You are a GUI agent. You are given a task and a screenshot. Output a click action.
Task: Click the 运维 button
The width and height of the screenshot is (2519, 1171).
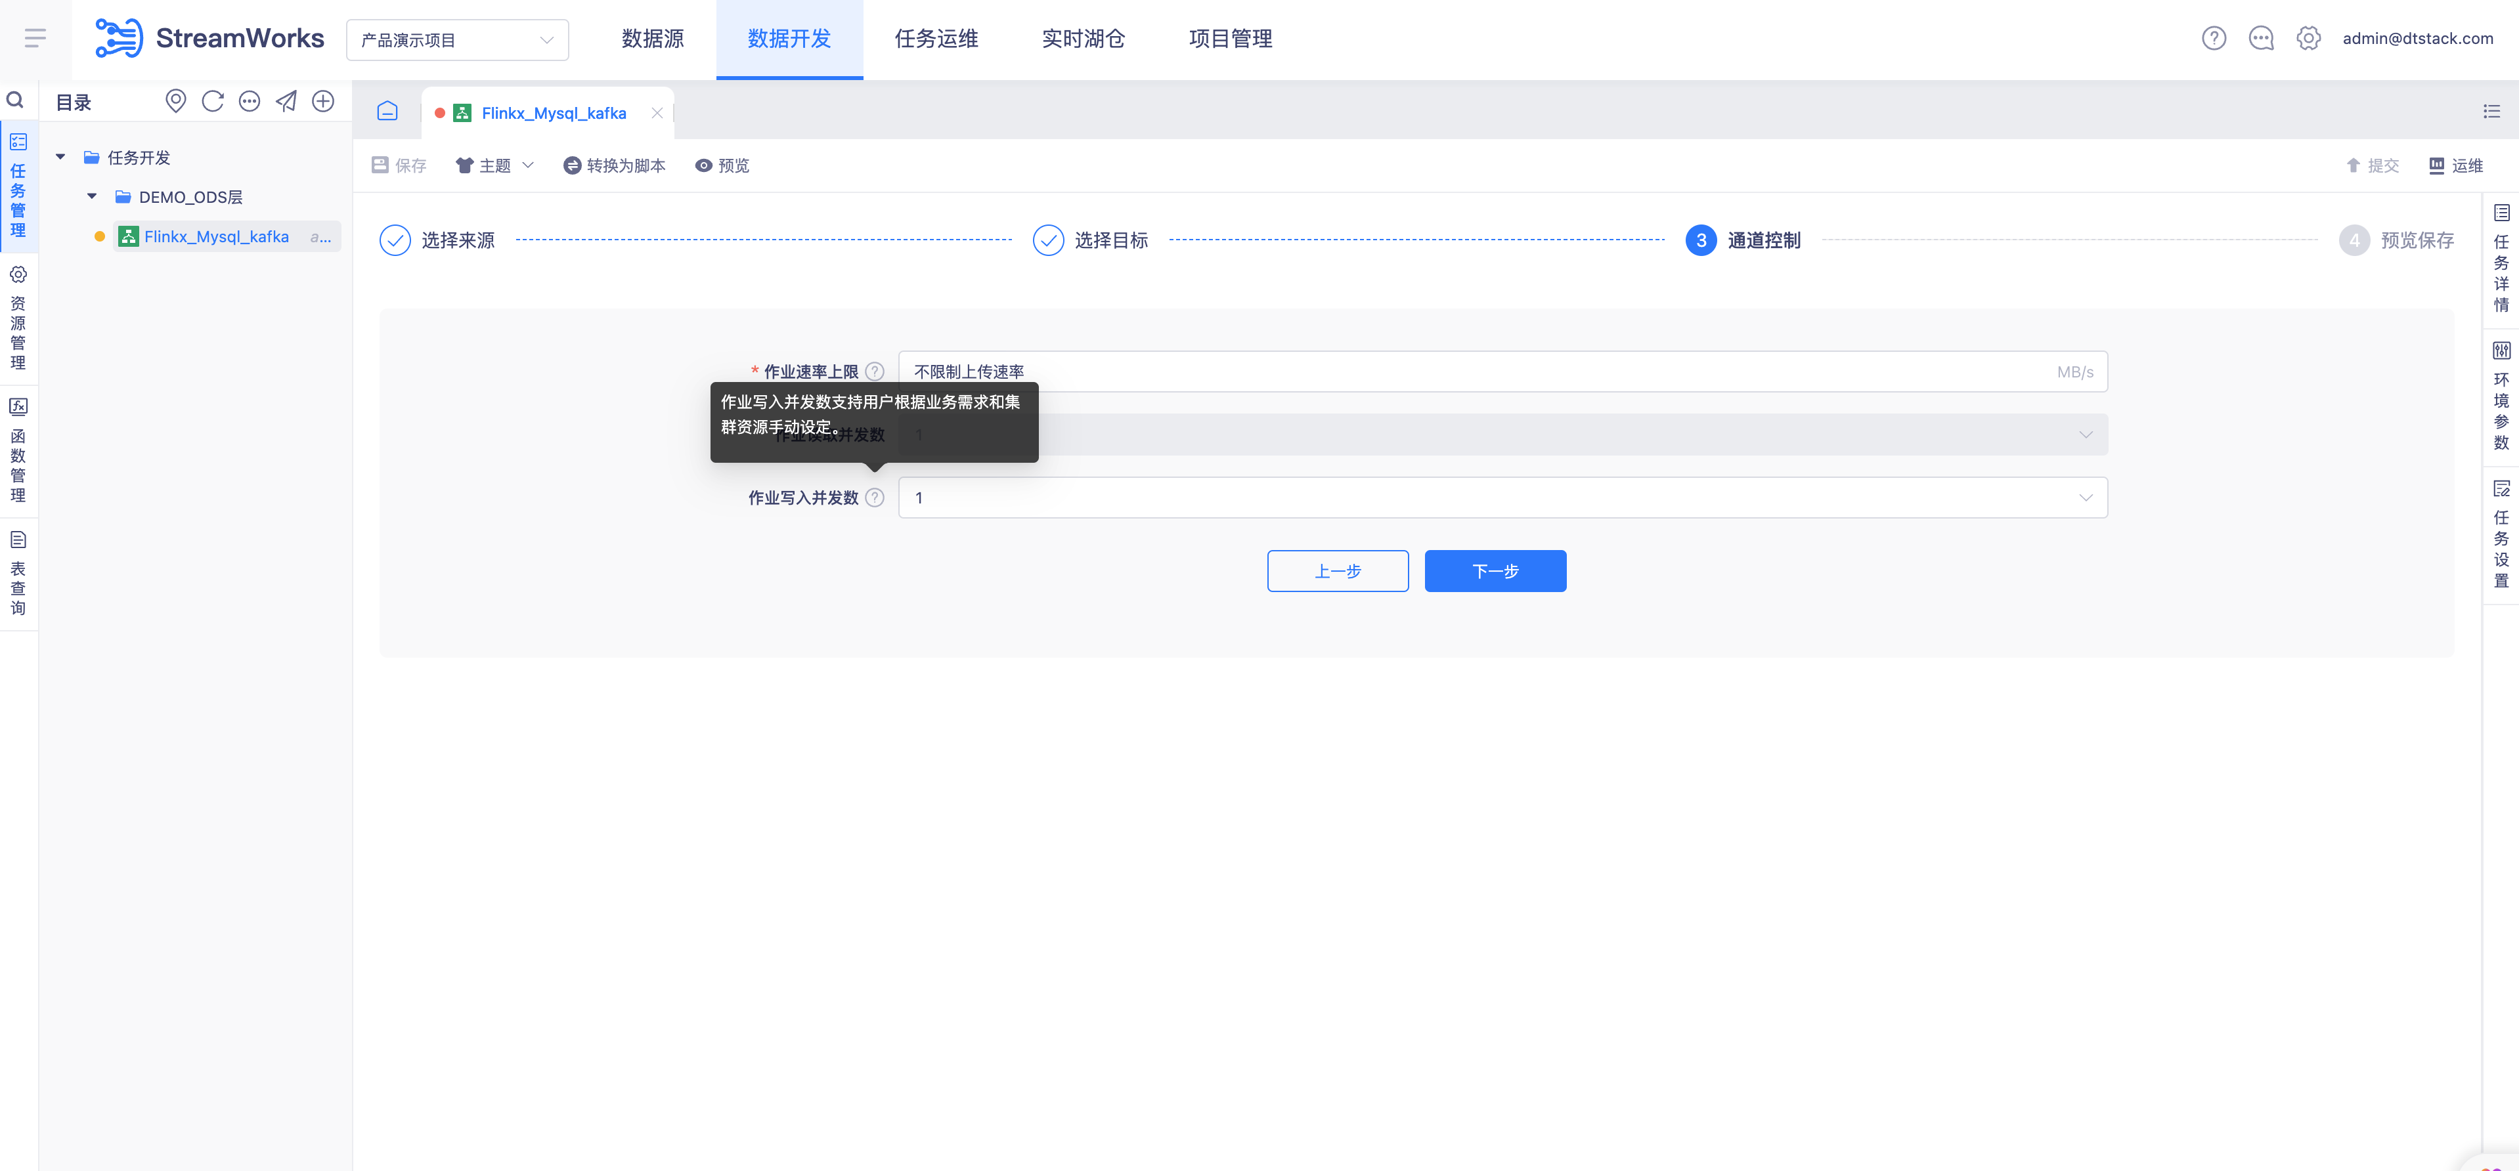2457,165
